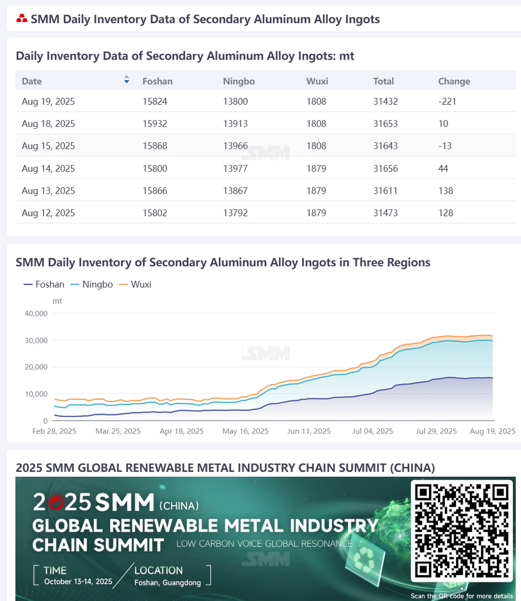Click the 2025 SMM Global Renewable Metal summit heading
Viewport: 521px width, 601px height.
click(225, 468)
